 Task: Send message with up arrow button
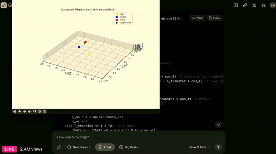click(x=218, y=147)
